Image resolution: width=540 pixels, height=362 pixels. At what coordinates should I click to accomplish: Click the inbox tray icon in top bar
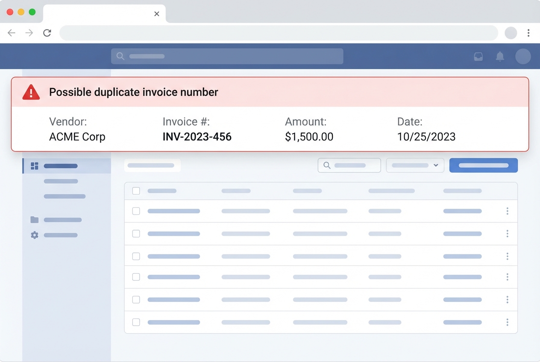[478, 56]
